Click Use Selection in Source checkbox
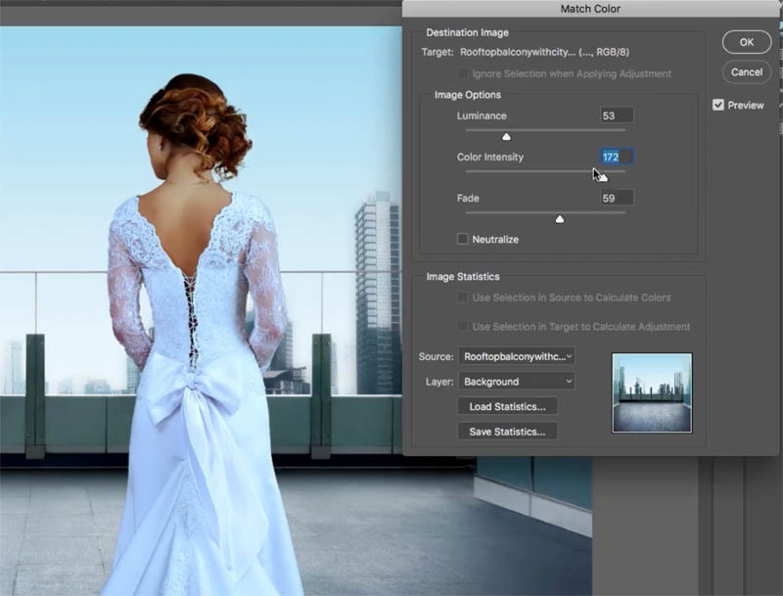 coord(462,298)
